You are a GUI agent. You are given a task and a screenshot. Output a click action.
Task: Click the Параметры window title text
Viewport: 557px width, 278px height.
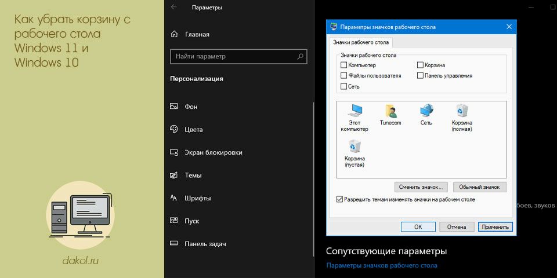(x=207, y=7)
